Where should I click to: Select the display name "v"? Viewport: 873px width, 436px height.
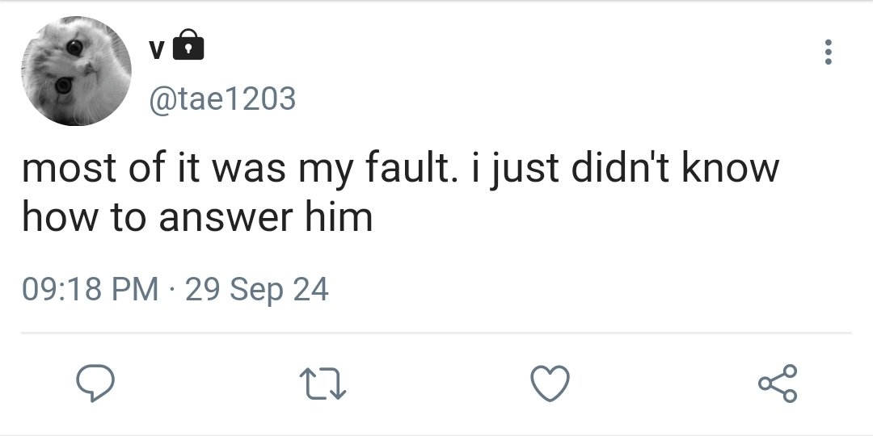157,51
